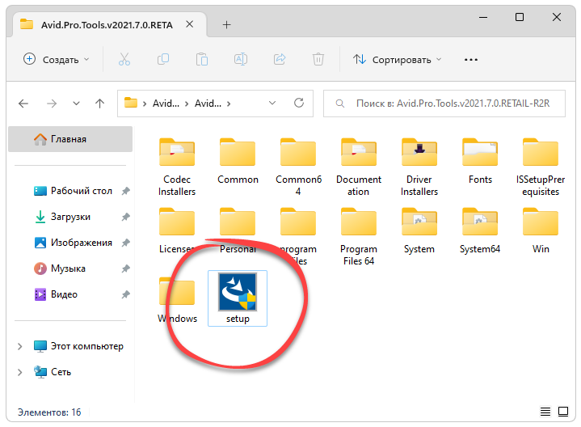This screenshot has width=581, height=427.
Task: Open the Driver Installers folder
Action: click(419, 167)
